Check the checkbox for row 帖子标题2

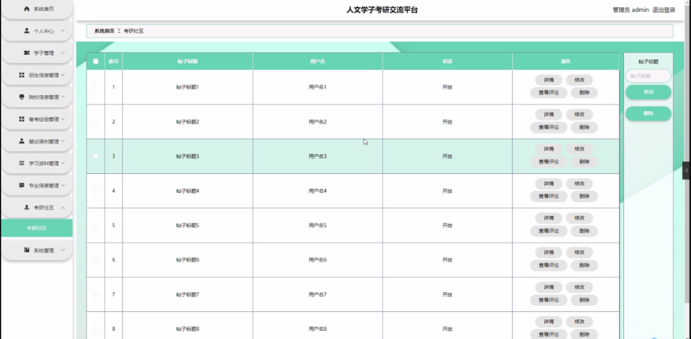point(96,122)
